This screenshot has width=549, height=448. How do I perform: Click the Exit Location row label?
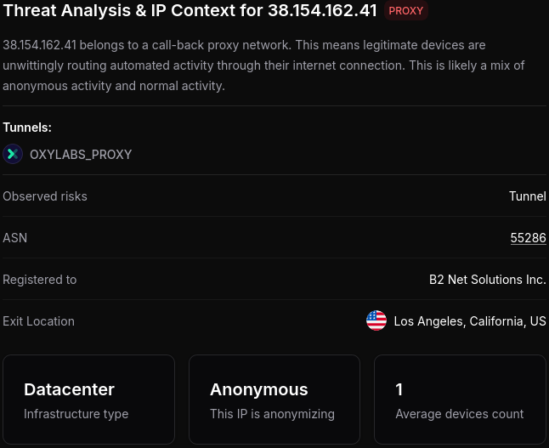click(x=39, y=321)
